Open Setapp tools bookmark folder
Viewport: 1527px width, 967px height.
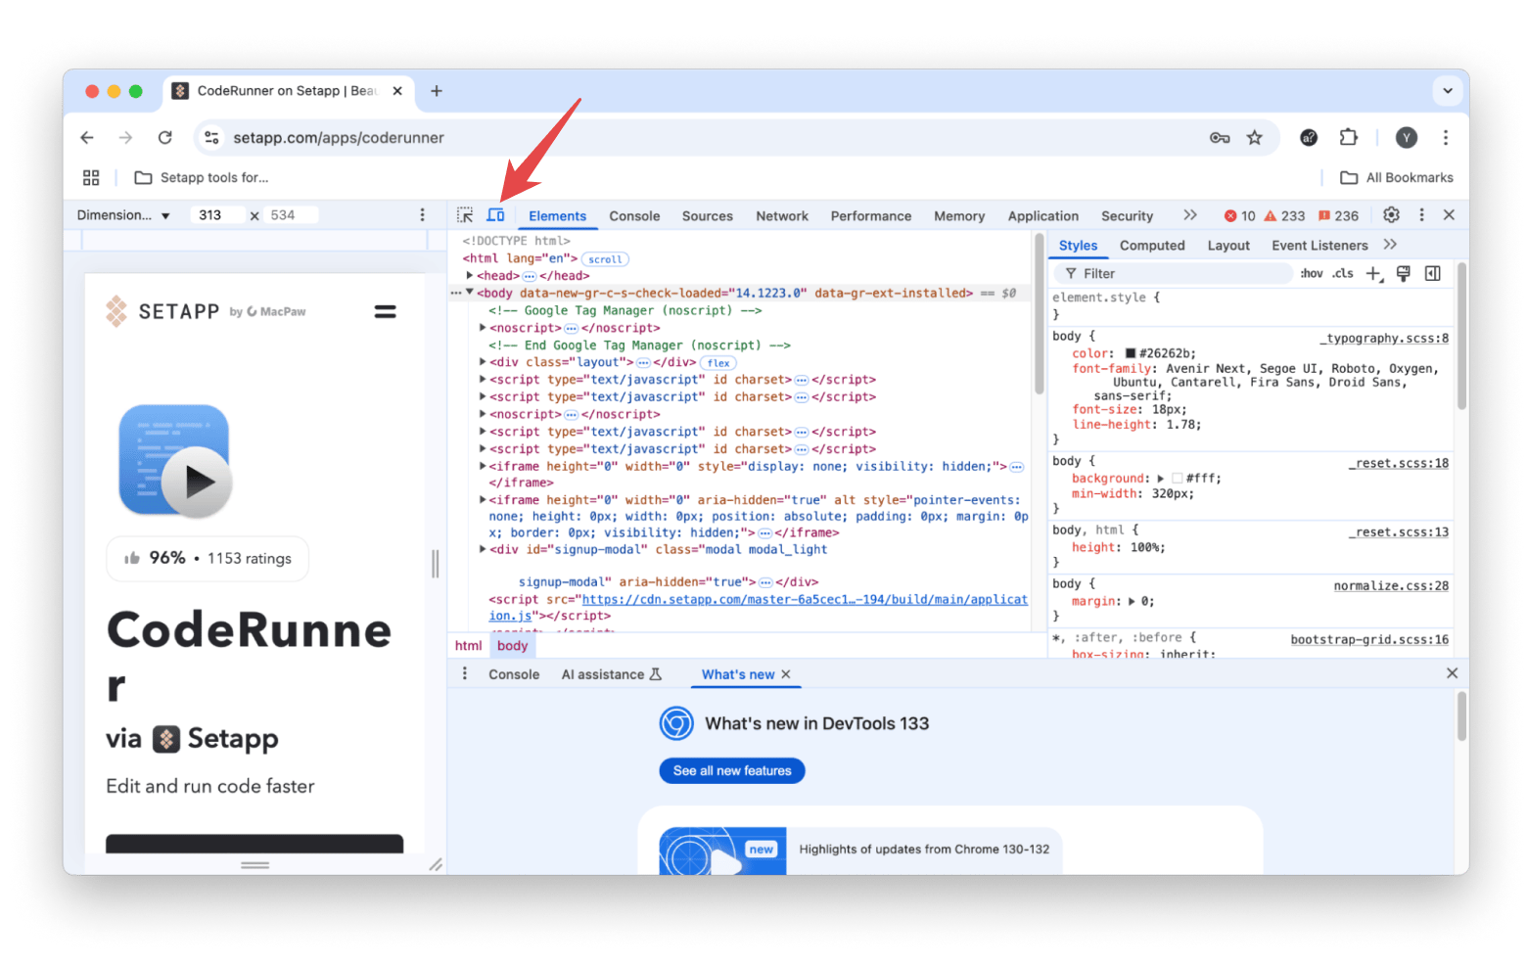(202, 178)
